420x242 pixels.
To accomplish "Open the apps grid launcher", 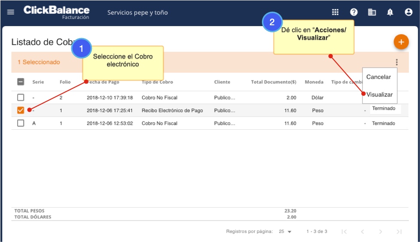I will pyautogui.click(x=335, y=12).
